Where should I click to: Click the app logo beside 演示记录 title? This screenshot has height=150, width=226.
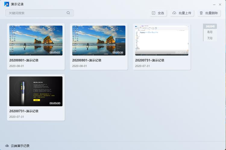[x=7, y=4]
